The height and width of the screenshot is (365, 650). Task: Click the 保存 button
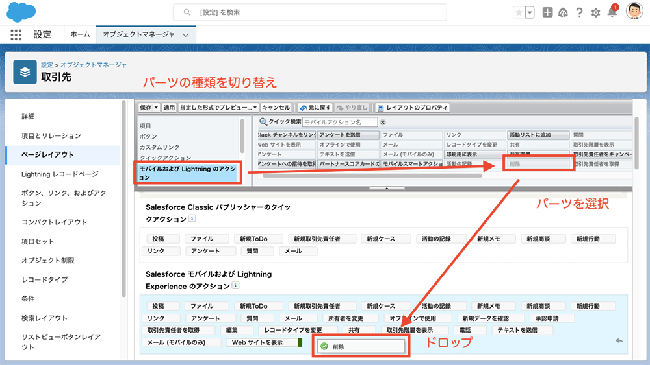146,108
